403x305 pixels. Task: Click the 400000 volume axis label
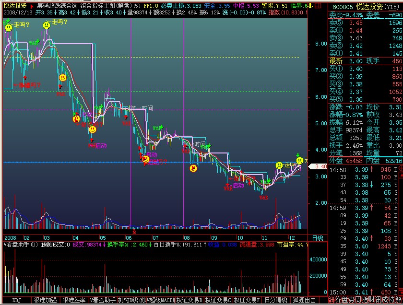pos(318,259)
